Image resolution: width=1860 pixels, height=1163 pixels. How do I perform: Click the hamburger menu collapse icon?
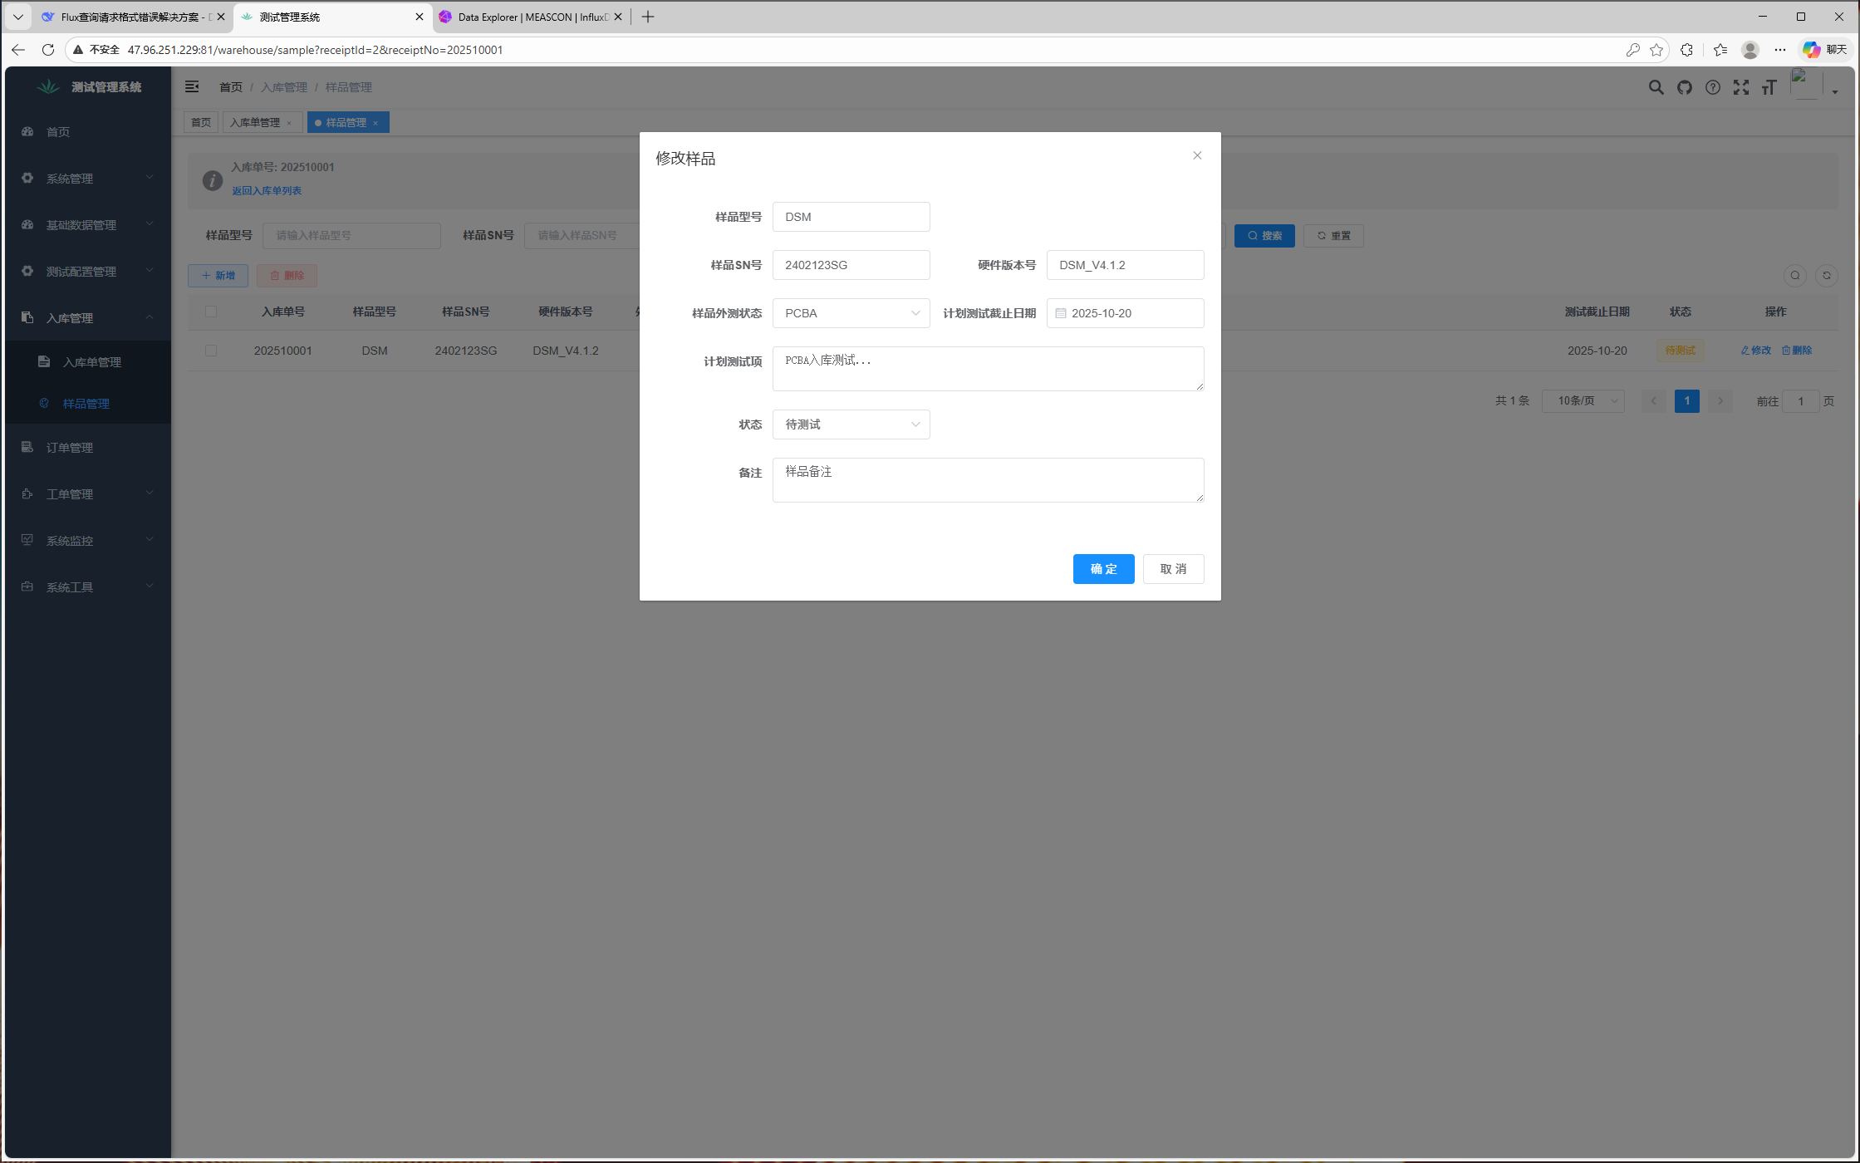pos(192,86)
